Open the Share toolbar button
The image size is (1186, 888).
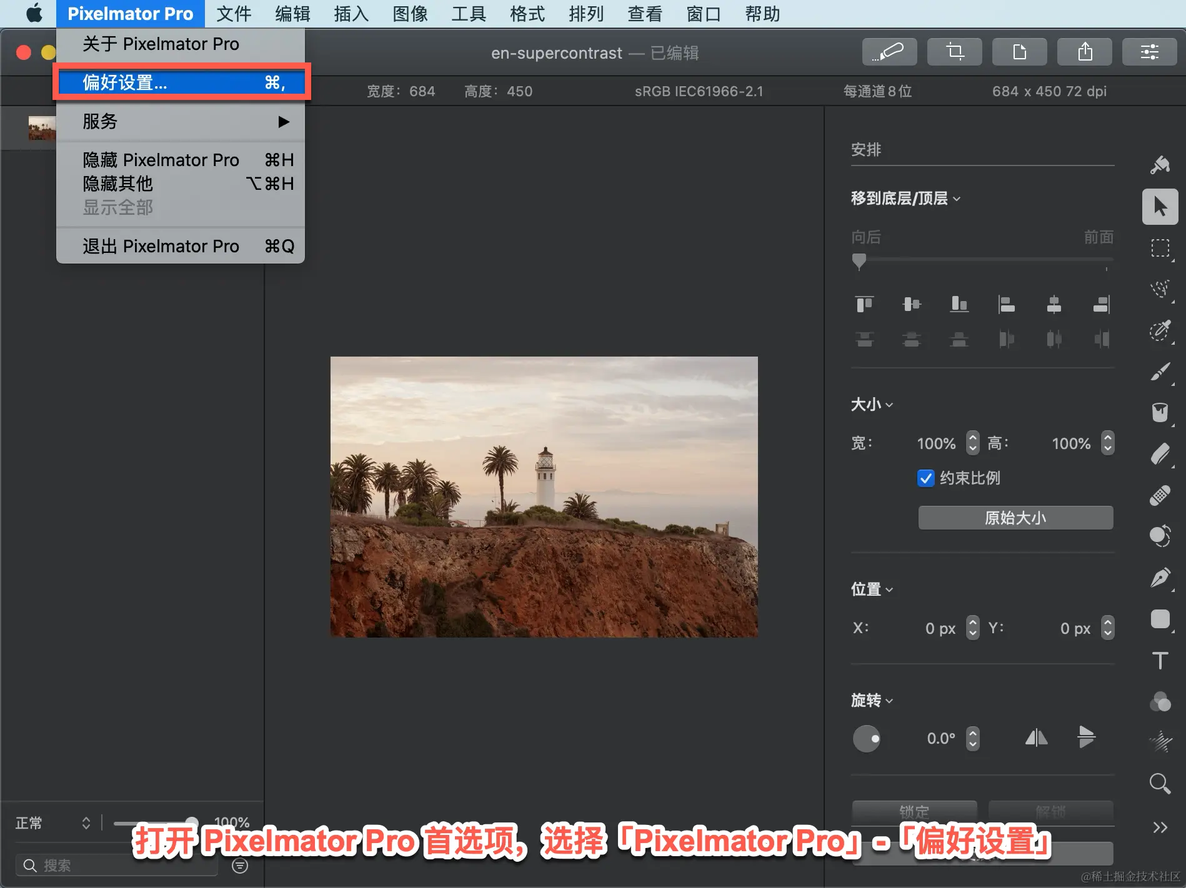click(x=1085, y=52)
